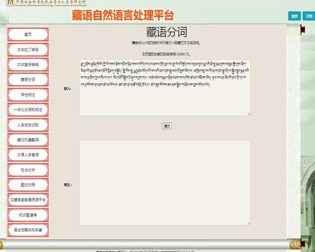
Task: Click the 藏语分词 page heading
Action: 166,32
